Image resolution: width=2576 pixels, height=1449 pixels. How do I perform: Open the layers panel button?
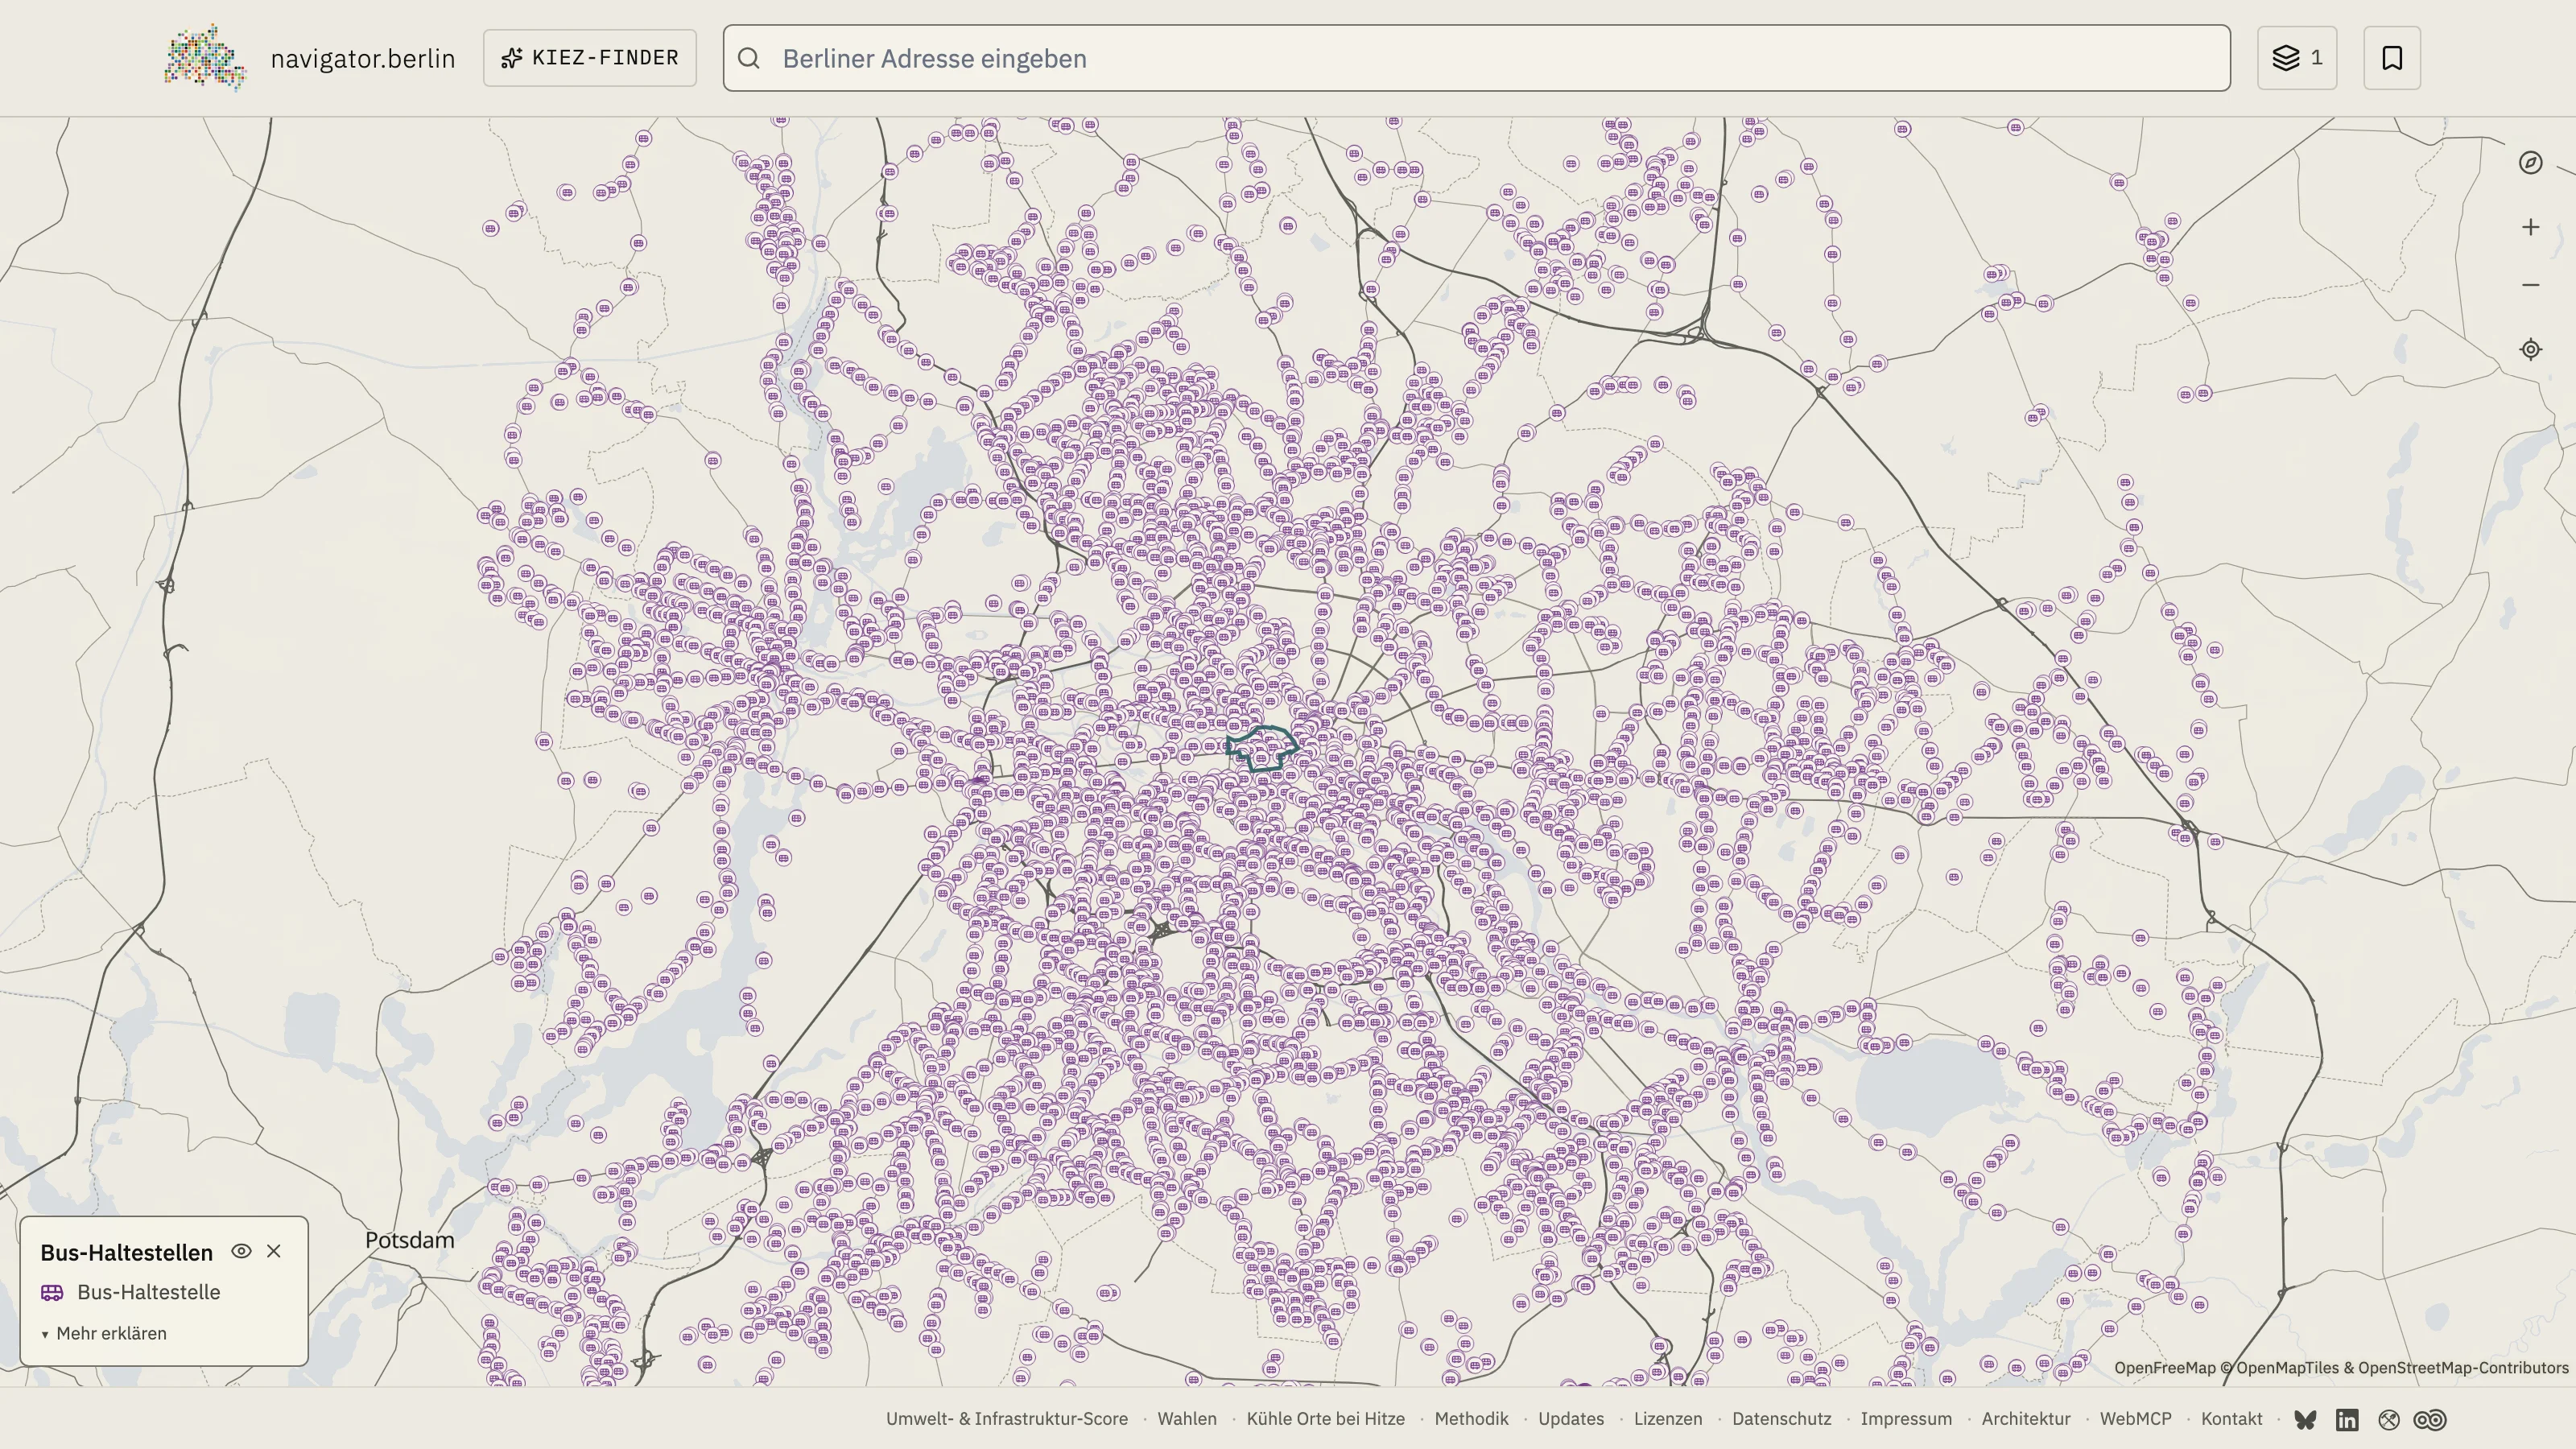pos(2297,58)
